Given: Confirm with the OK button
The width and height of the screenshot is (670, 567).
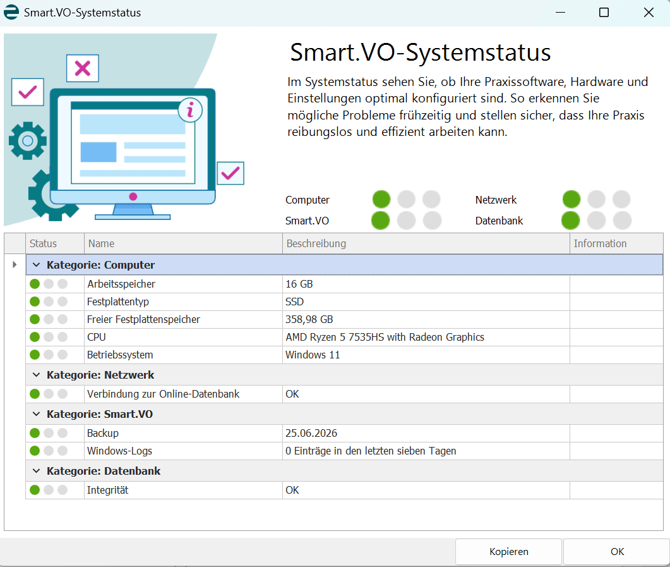Looking at the screenshot, I should [x=616, y=552].
